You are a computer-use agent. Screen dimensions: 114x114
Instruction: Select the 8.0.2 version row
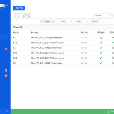[x=63, y=53]
